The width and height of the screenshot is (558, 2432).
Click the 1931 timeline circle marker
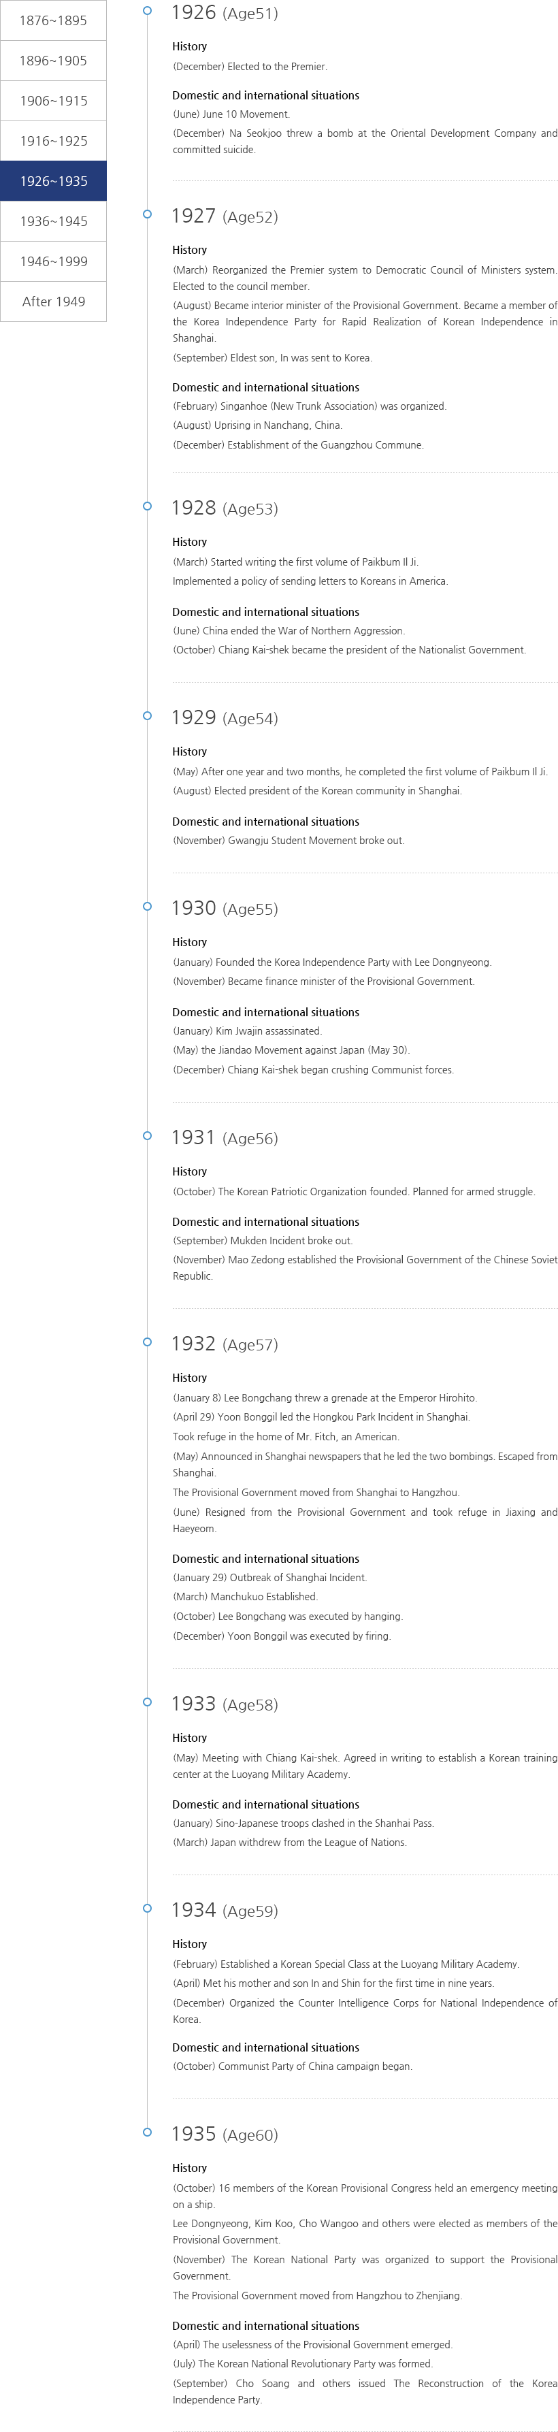click(147, 1136)
